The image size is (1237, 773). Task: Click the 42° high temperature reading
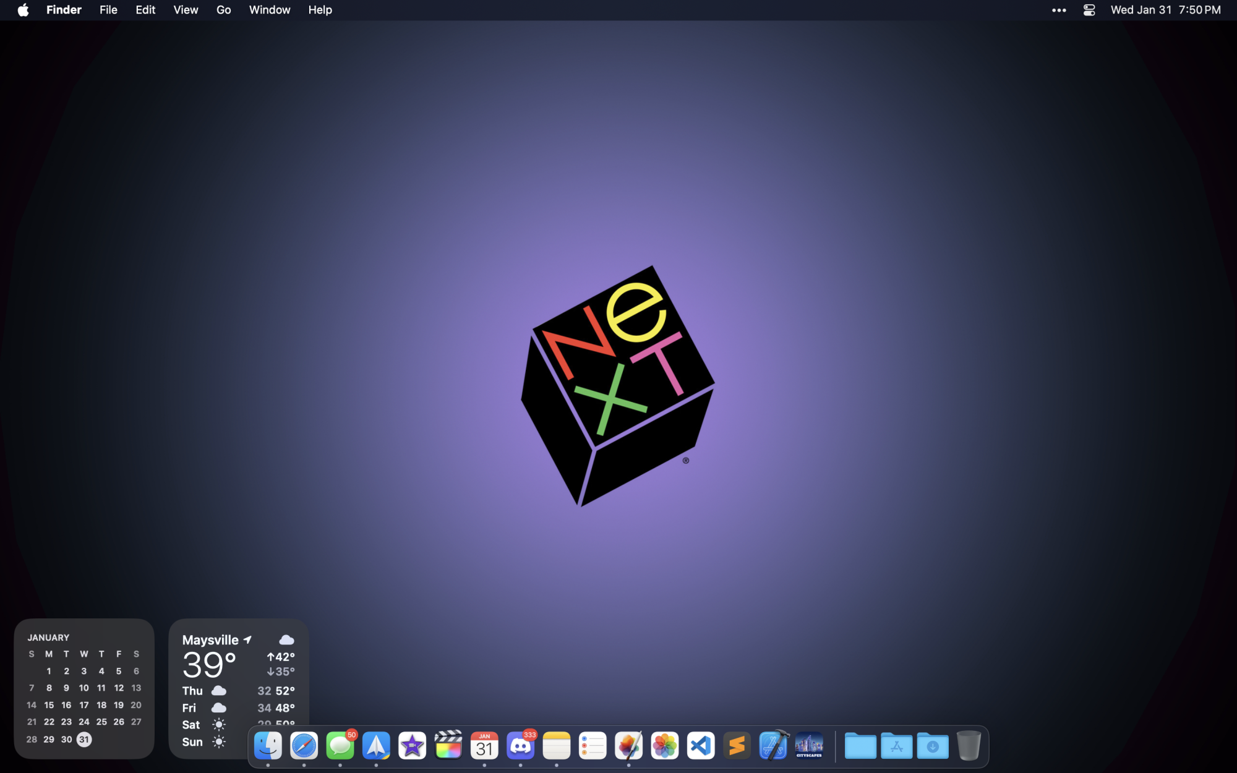(281, 657)
